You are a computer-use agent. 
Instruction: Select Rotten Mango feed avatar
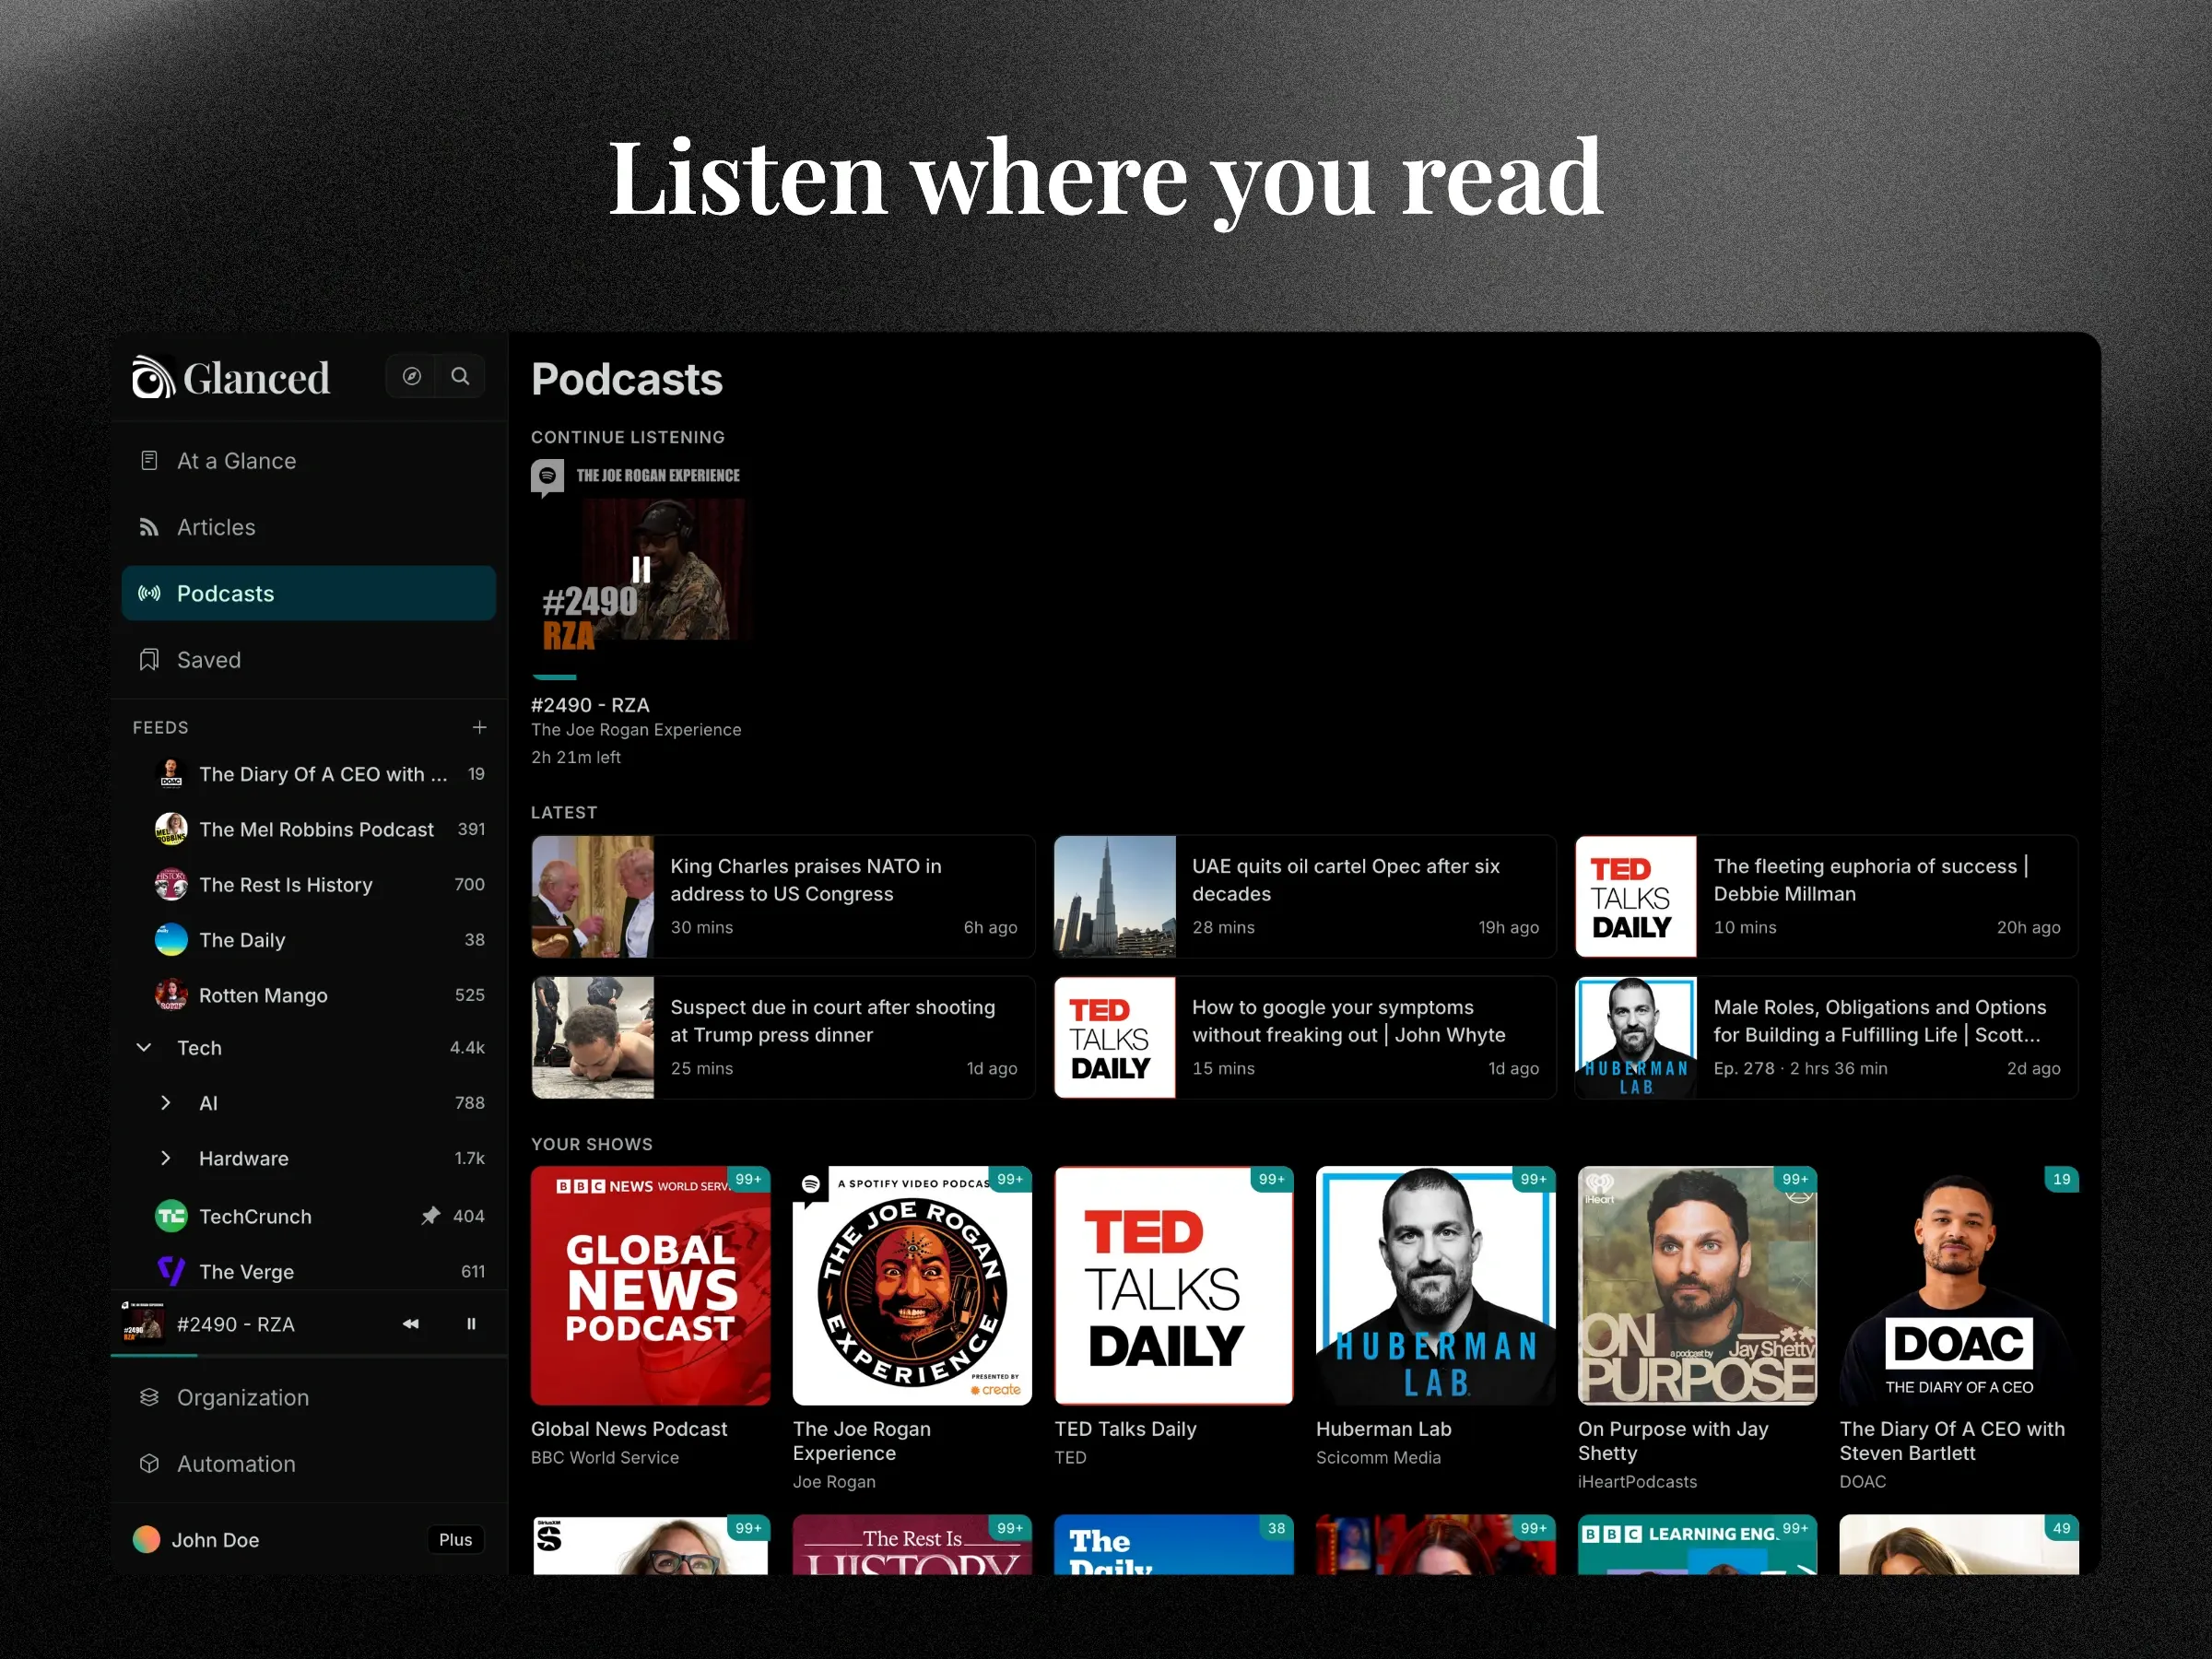[x=171, y=995]
